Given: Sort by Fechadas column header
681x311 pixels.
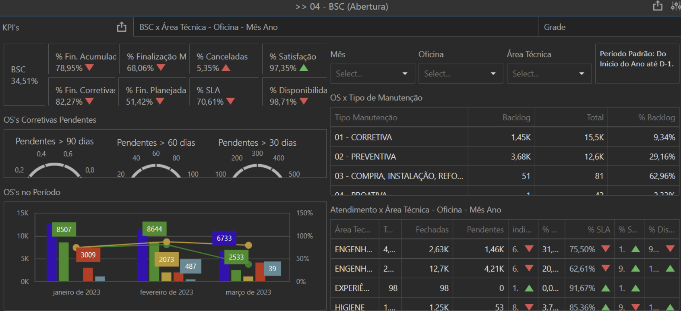Looking at the screenshot, I should [x=428, y=229].
